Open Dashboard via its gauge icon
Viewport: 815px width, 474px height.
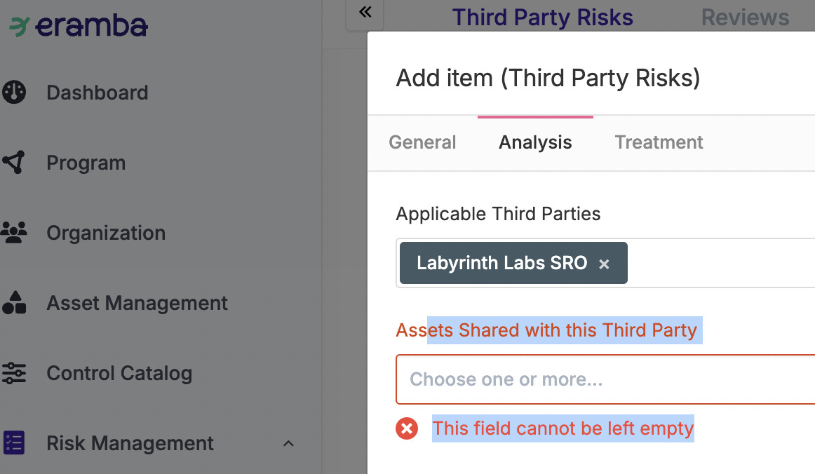click(x=14, y=93)
